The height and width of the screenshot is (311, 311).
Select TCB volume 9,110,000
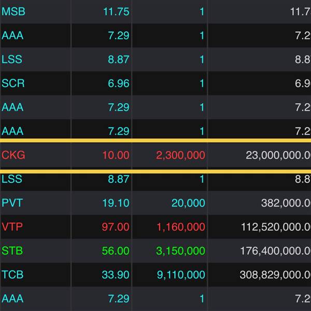click(x=180, y=275)
